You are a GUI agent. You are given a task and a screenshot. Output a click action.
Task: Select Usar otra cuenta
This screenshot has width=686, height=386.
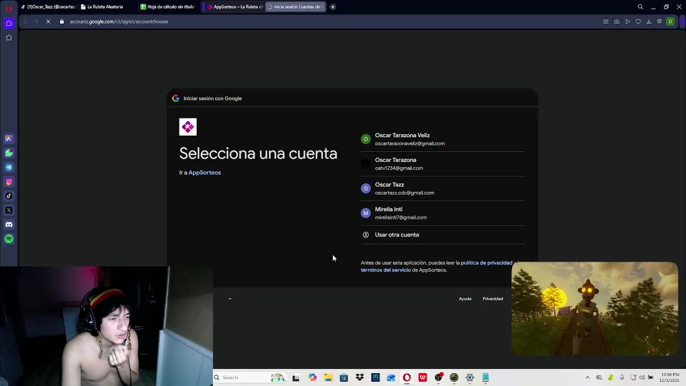click(x=443, y=235)
